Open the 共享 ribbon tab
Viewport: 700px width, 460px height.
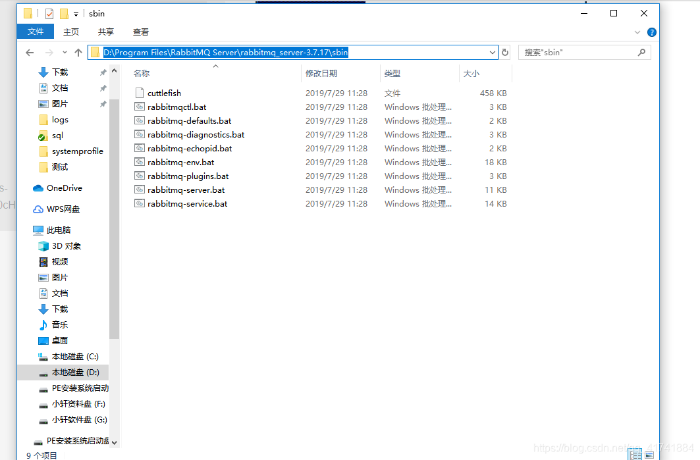coord(106,32)
